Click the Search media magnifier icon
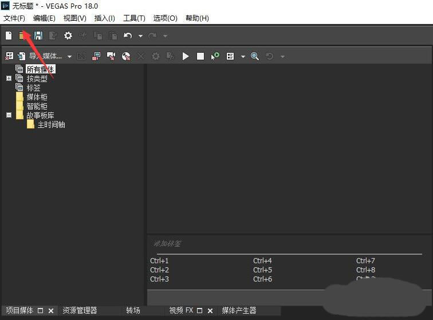 pos(255,56)
